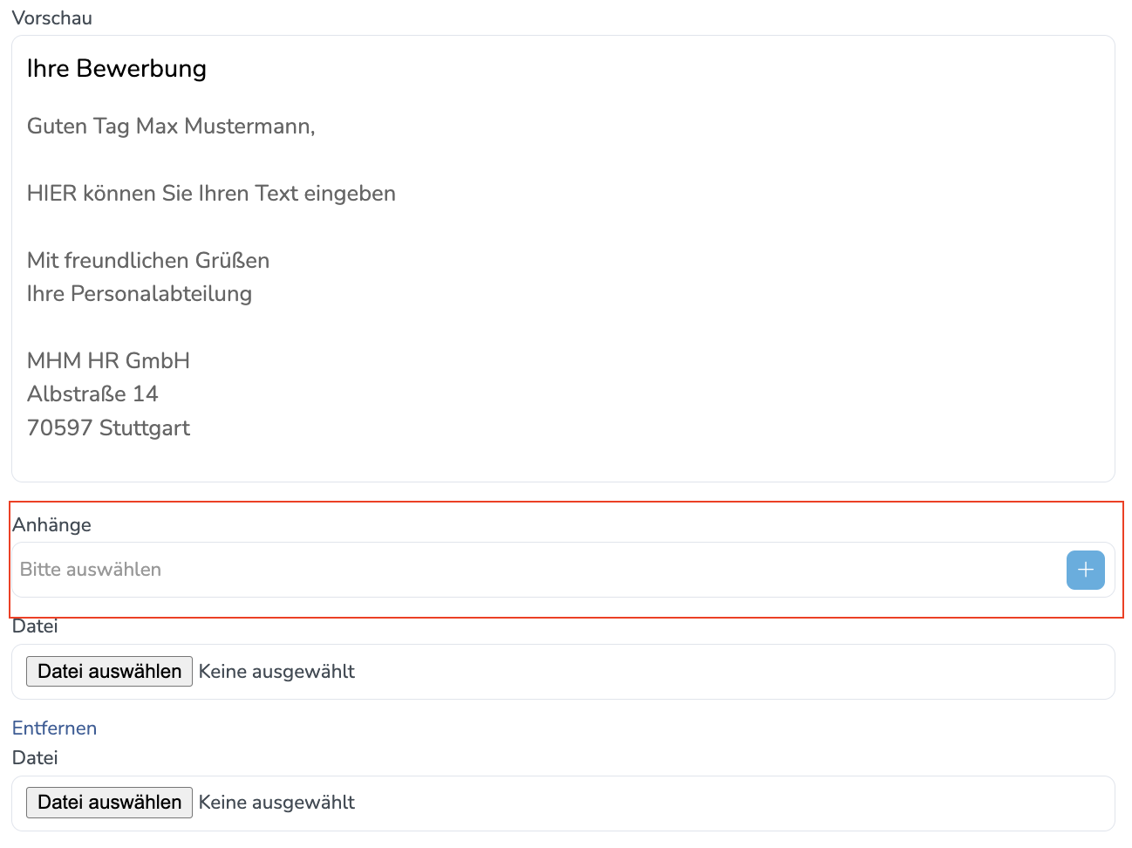Click the 'HIER können Sie Ihren Text eingeben' line

(211, 193)
